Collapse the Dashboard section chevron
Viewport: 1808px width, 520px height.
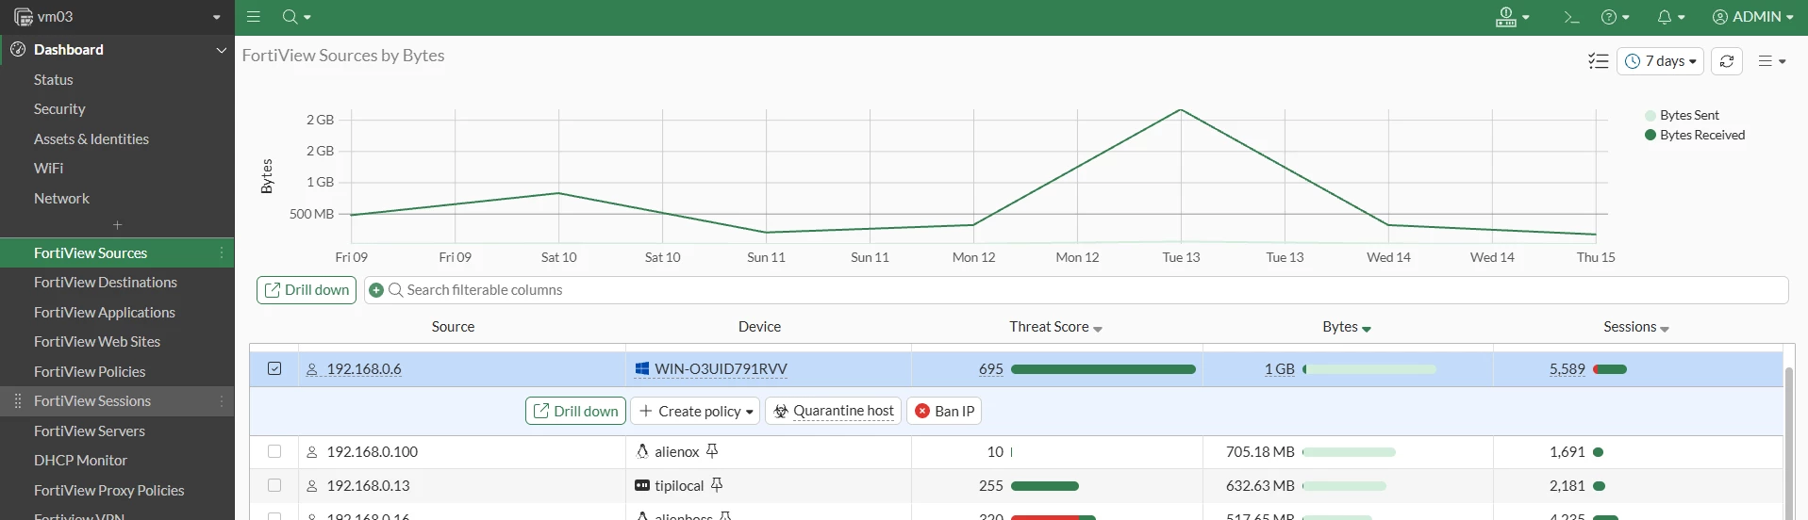[x=222, y=50]
